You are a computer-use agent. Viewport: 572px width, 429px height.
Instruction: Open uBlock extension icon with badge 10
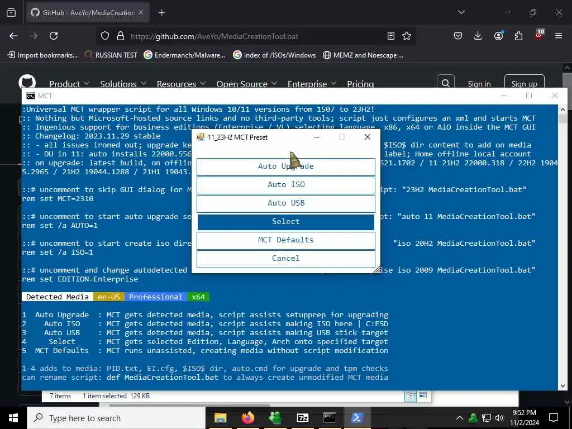539,35
